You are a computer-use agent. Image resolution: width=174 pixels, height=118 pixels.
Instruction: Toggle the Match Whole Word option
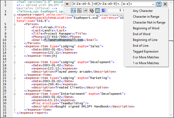pyautogui.click(x=79, y=11)
